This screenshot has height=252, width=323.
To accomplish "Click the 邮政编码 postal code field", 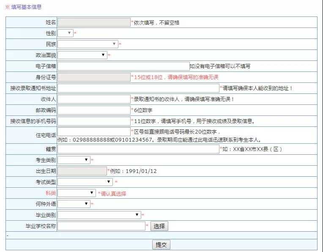I will (x=94, y=110).
